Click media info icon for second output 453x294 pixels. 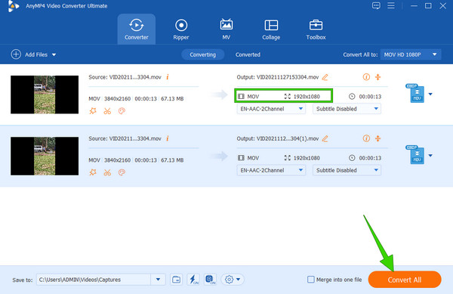pos(366,138)
